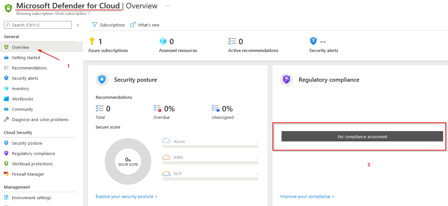Click the Assessed resources cube icon
The width and height of the screenshot is (448, 206).
point(163,41)
